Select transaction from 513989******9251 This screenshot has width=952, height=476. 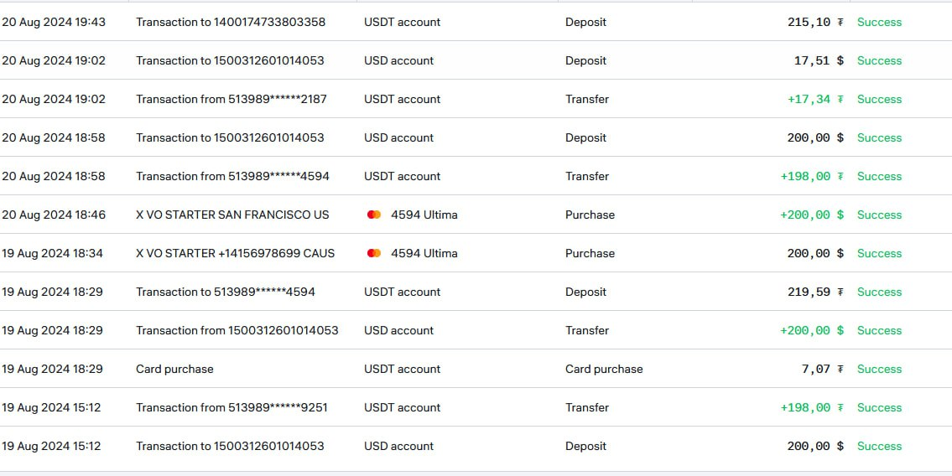[x=231, y=407]
